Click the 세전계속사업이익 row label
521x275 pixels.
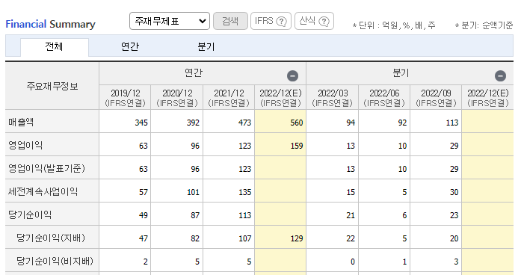click(x=43, y=191)
